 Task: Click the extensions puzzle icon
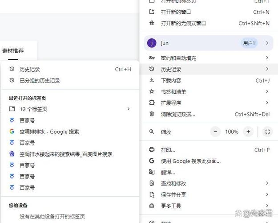[152, 103]
